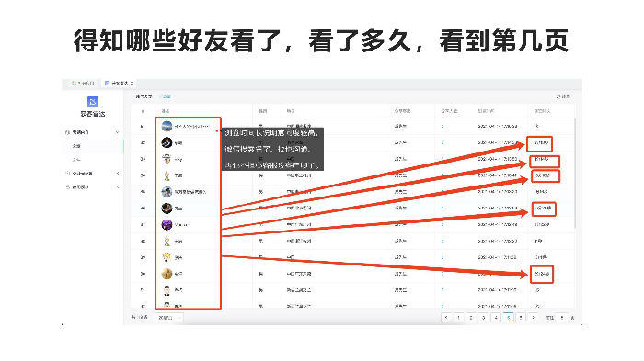Expand the third sidebar menu group chevron
Viewport: 644px width, 361px height.
click(118, 187)
